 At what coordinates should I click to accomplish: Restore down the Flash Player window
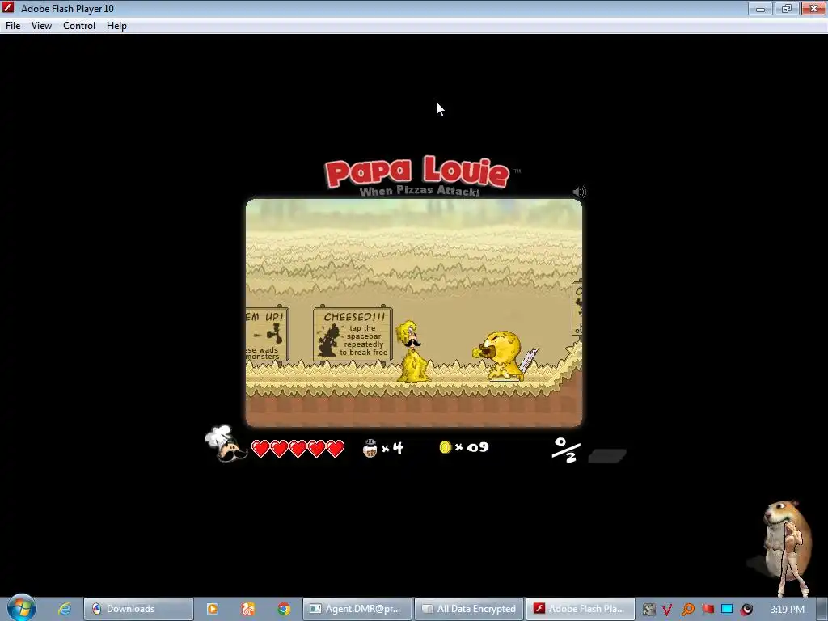[787, 8]
